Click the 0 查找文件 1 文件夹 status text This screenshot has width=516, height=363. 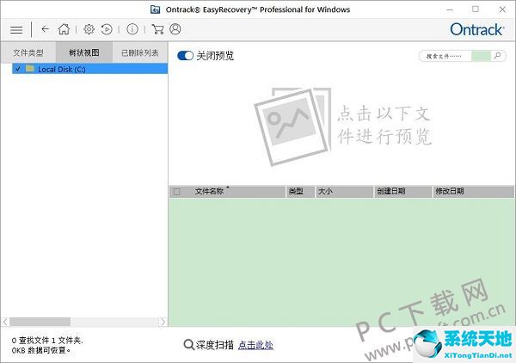coord(47,341)
